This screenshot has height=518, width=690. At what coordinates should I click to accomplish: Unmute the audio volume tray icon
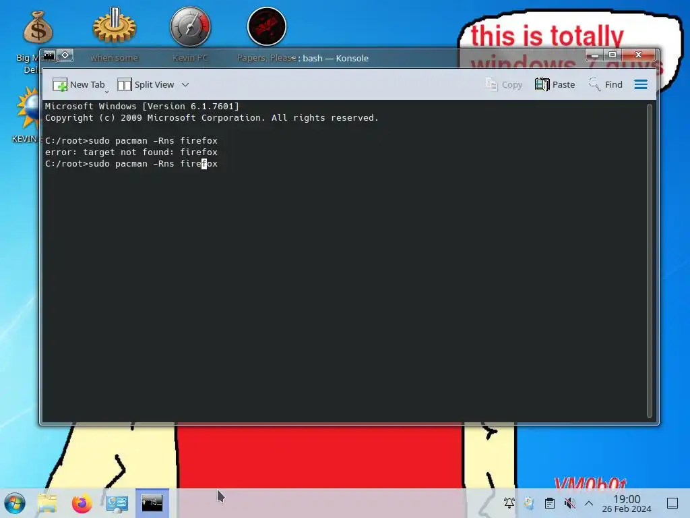pos(569,502)
